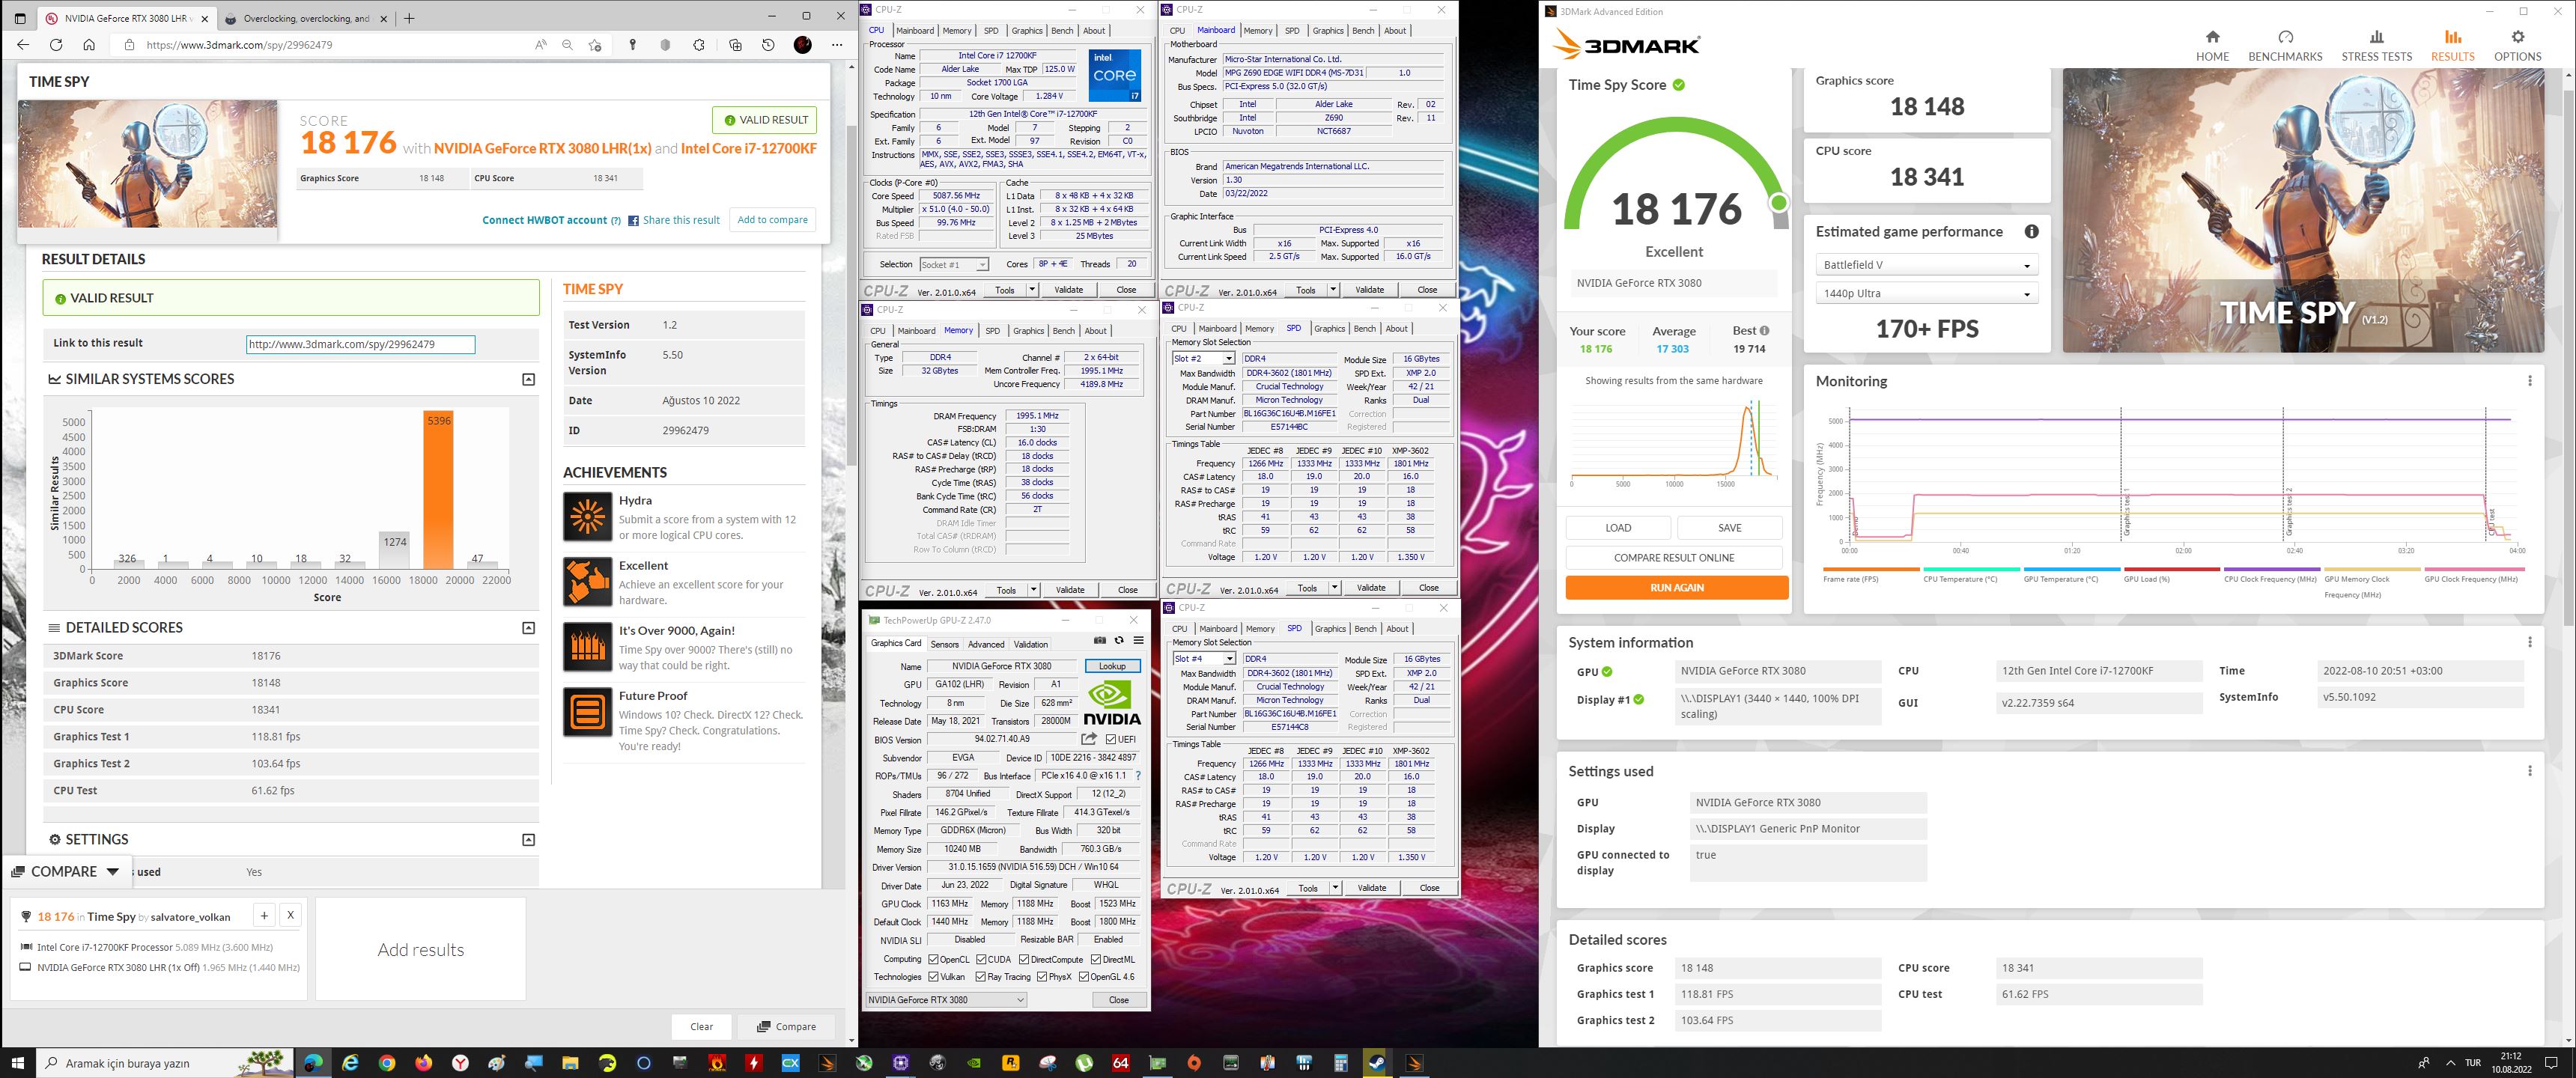Image resolution: width=2576 pixels, height=1078 pixels.
Task: Expand the COMPARE panel arrow
Action: tap(113, 871)
